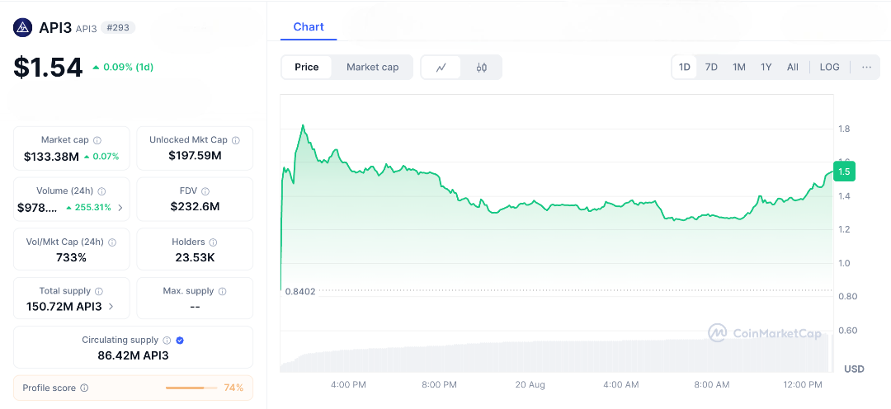Open Market cap info icon
The image size is (891, 409).
(x=97, y=139)
